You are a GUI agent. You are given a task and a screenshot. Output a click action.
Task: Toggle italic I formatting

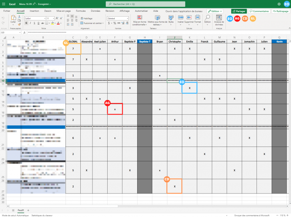(30, 23)
